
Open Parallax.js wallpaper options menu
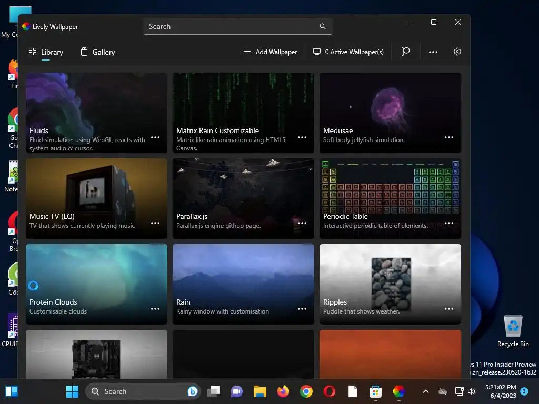(302, 223)
